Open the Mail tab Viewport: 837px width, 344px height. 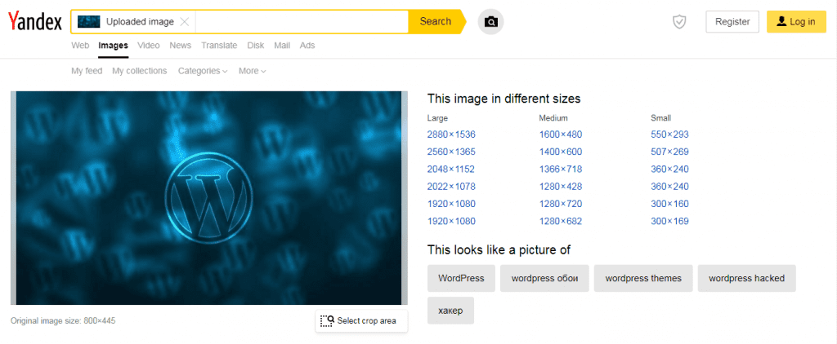(282, 46)
